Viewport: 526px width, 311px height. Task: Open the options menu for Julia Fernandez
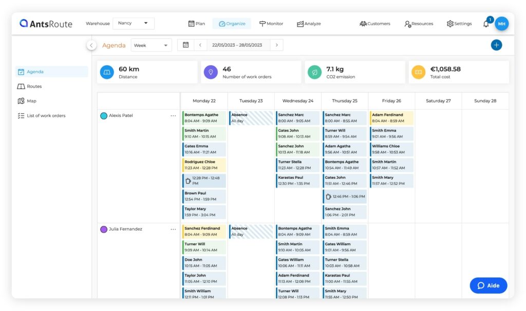(174, 229)
